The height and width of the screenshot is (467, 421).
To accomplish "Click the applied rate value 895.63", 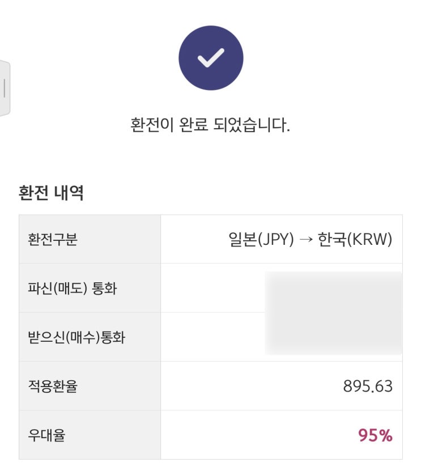I will point(368,387).
